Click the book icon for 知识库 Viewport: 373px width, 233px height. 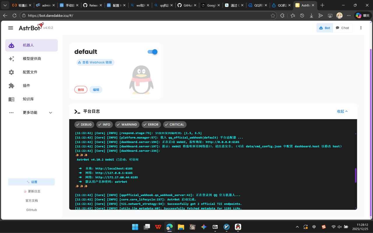[11, 99]
